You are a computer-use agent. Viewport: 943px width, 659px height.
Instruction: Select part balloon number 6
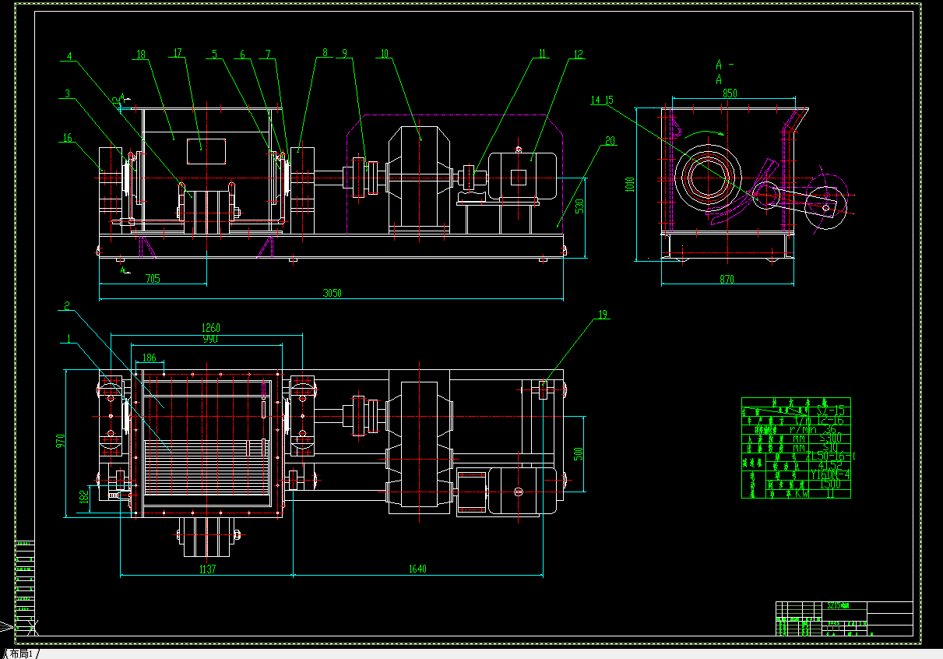point(242,55)
